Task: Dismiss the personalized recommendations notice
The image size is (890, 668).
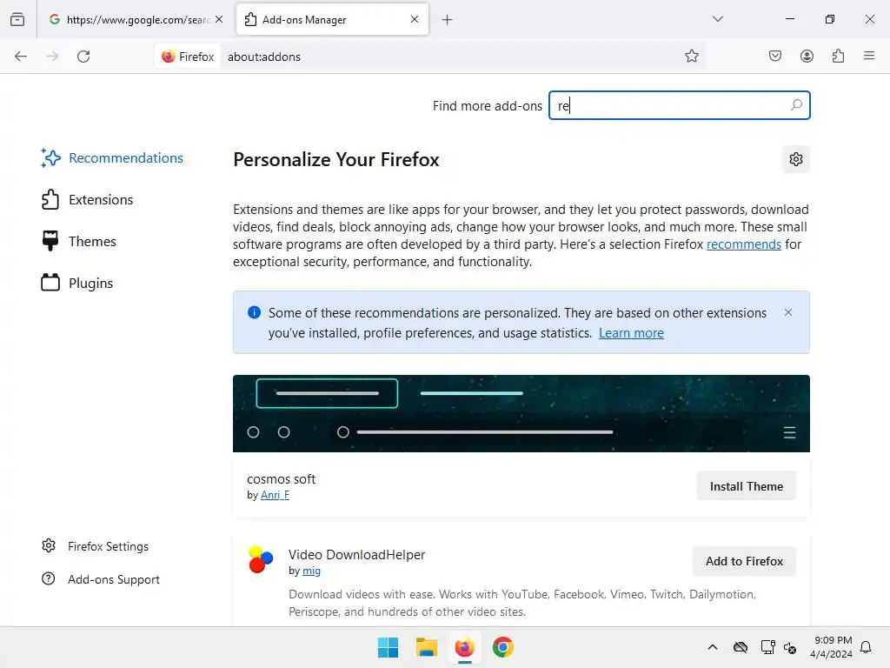Action: click(787, 312)
